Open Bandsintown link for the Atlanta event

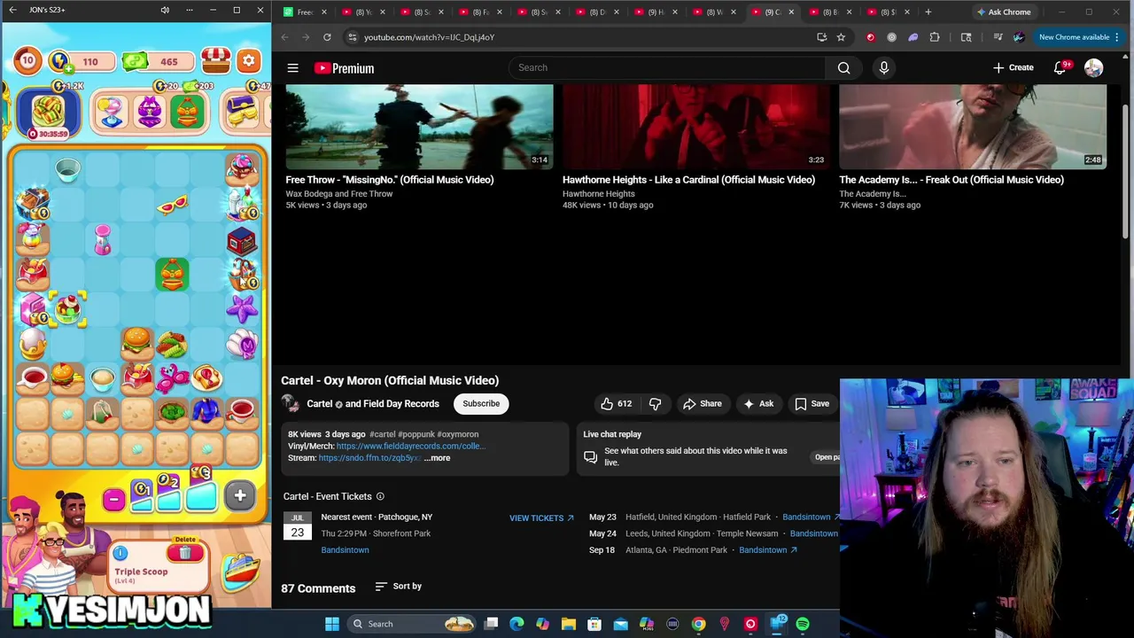tap(768, 550)
